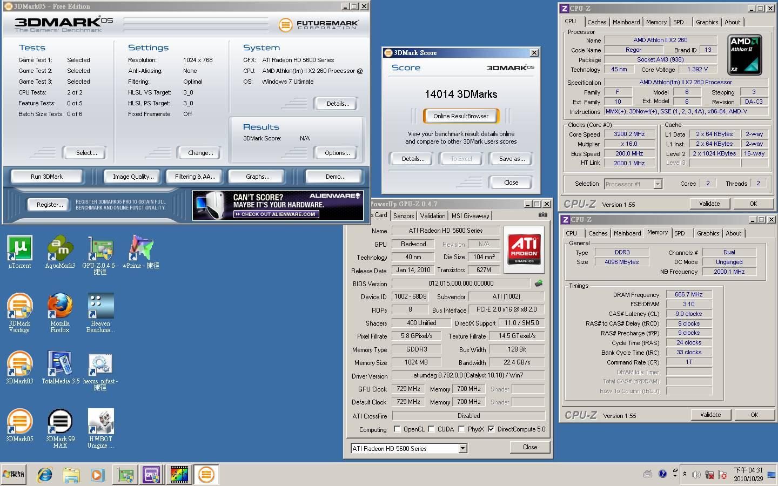
Task: Click Save as... in 3DMark Score
Action: tap(512, 159)
